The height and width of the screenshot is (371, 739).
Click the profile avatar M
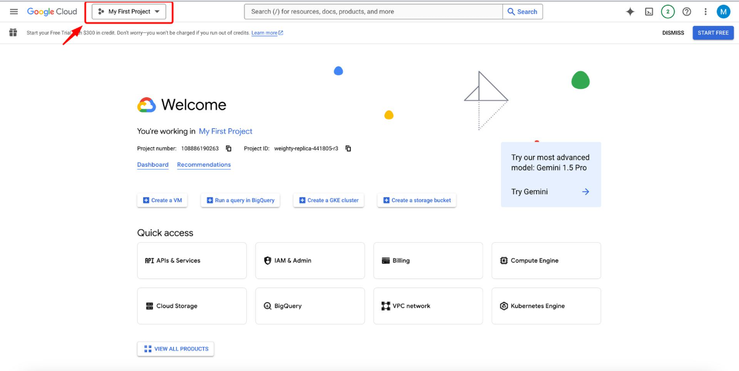pyautogui.click(x=724, y=11)
